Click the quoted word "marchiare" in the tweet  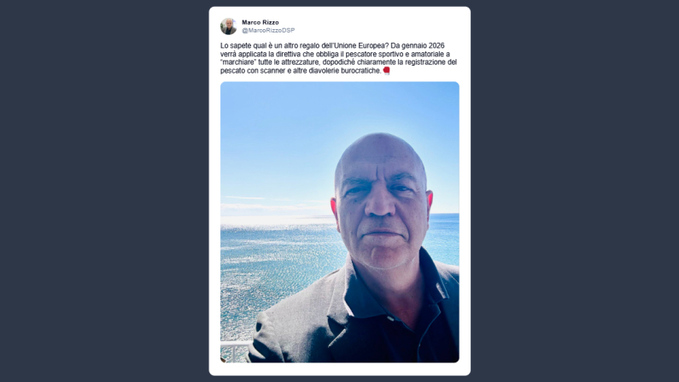(238, 62)
